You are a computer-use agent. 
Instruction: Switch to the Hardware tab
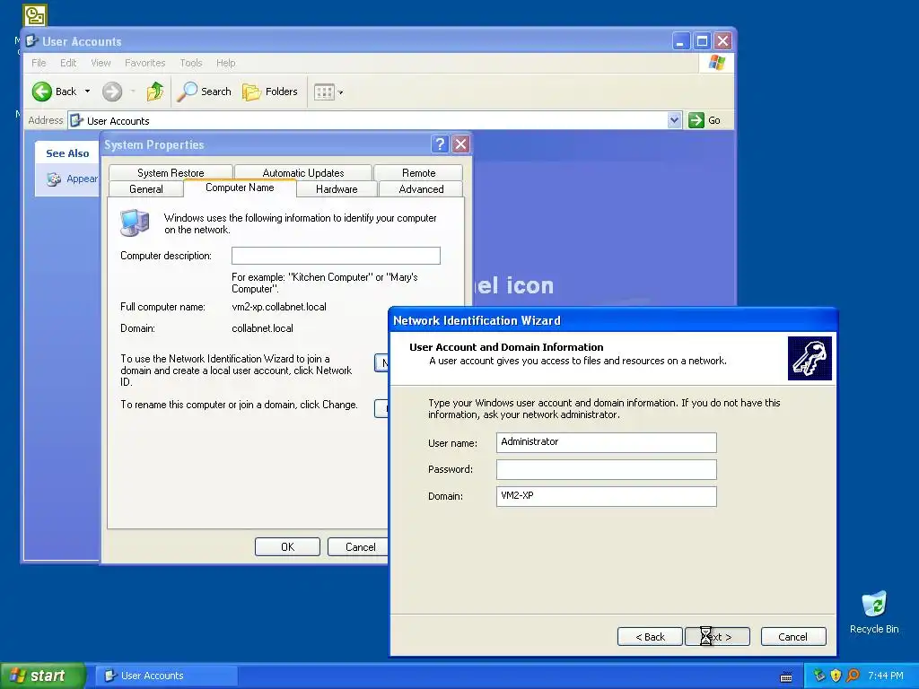tap(337, 188)
